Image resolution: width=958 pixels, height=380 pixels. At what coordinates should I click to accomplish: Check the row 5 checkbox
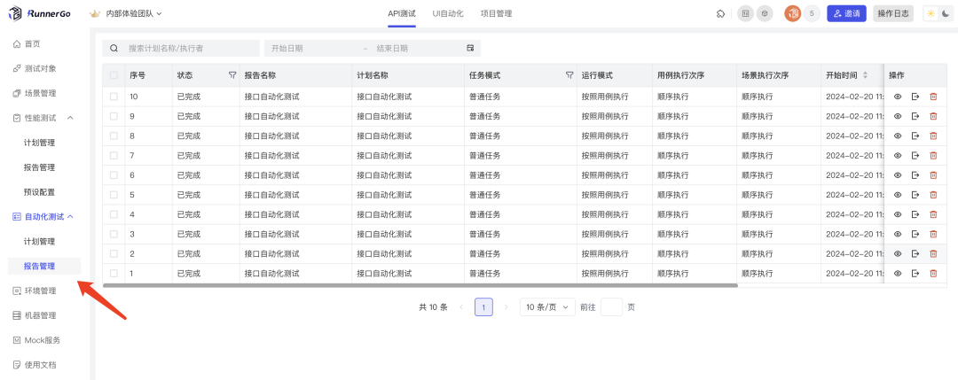tap(114, 195)
